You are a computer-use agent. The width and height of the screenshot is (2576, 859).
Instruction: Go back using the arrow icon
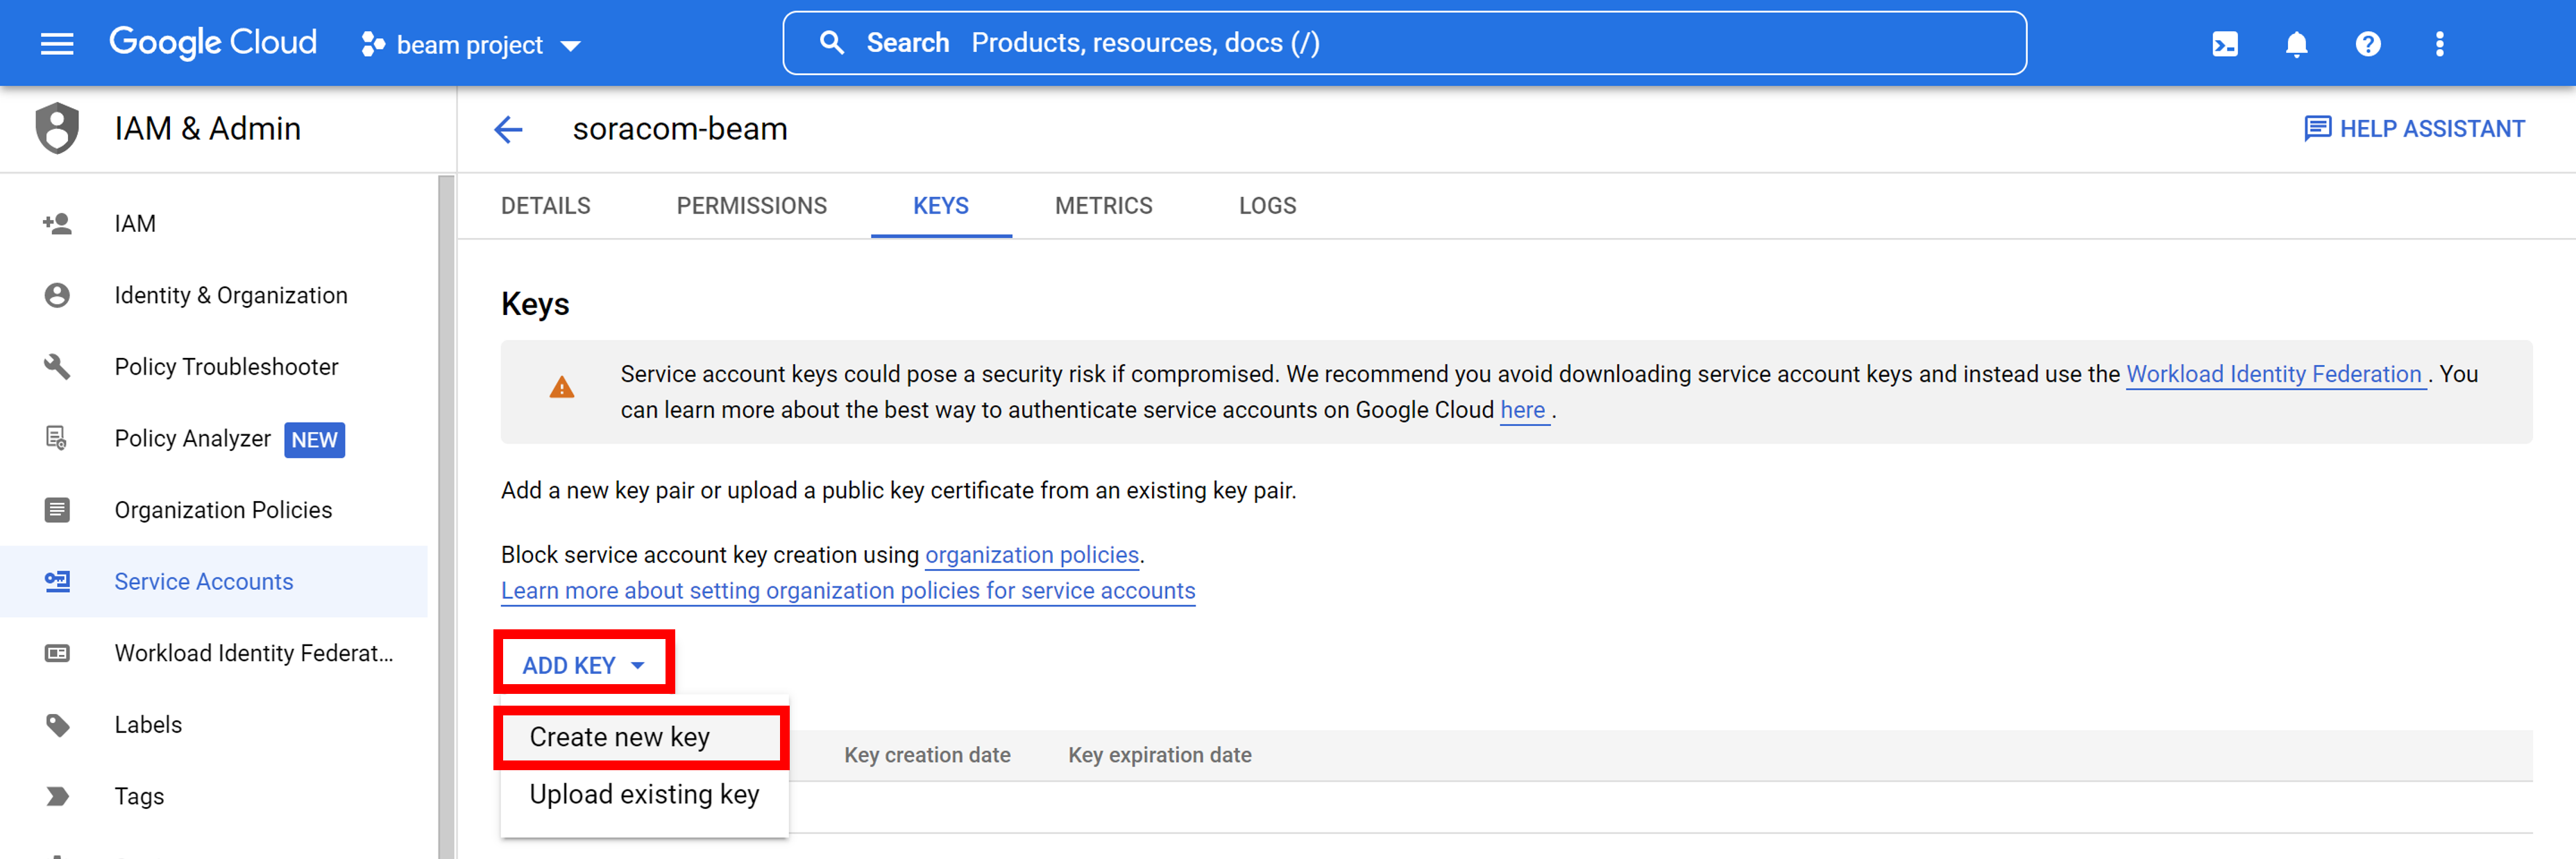coord(509,129)
